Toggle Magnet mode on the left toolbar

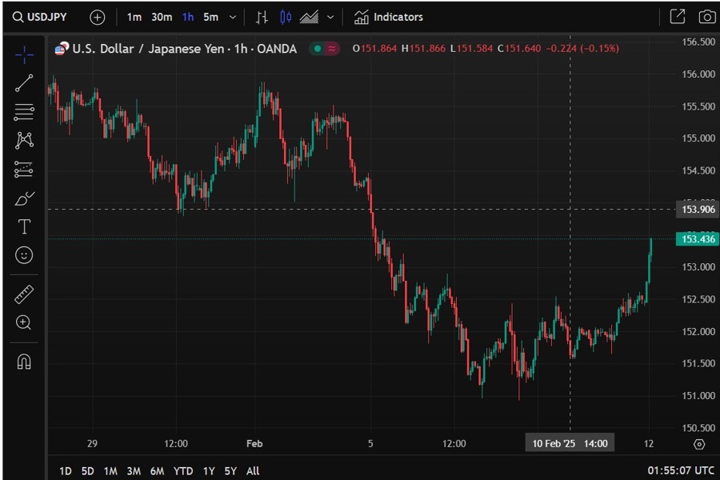24,362
